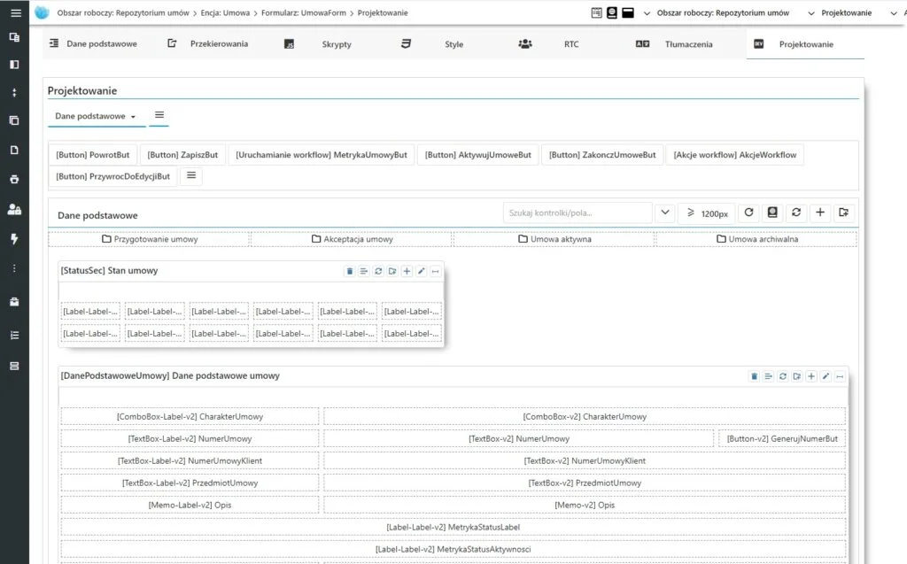
Task: Click the hamburger icon in the top-left corner
Action: 16,12
